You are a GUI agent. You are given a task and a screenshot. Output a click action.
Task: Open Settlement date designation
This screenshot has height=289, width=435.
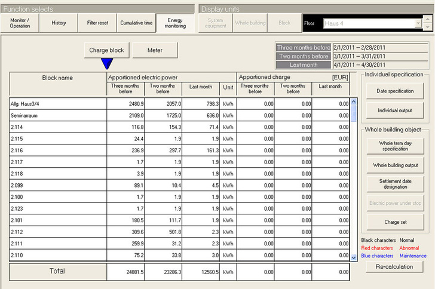(x=394, y=184)
